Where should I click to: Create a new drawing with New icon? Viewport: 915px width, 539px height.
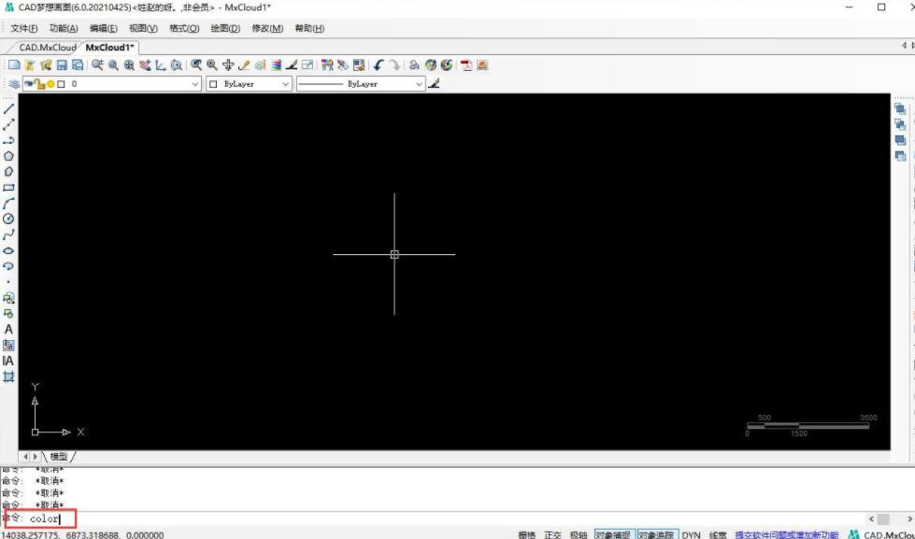[13, 65]
